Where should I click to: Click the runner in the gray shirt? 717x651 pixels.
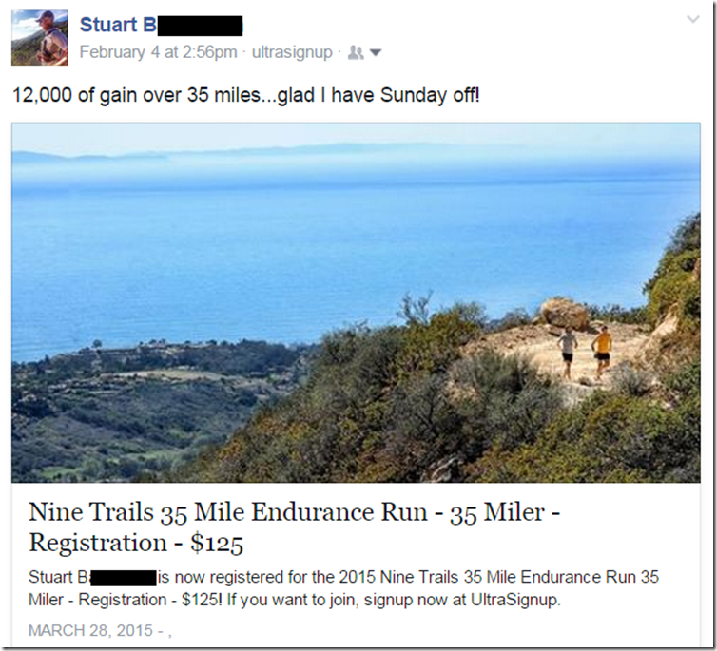(568, 350)
